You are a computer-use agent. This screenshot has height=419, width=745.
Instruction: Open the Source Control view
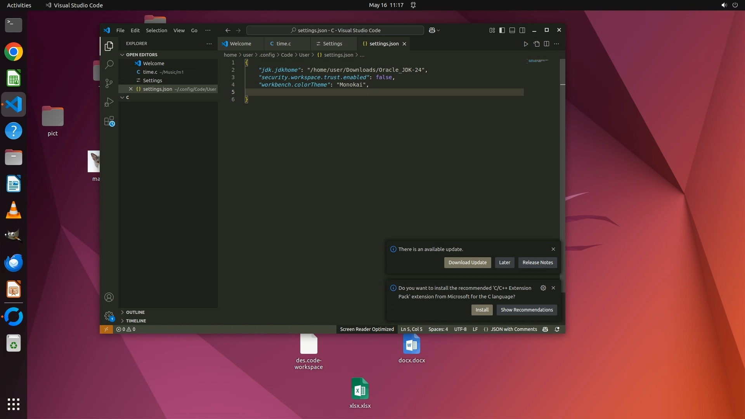(x=109, y=83)
